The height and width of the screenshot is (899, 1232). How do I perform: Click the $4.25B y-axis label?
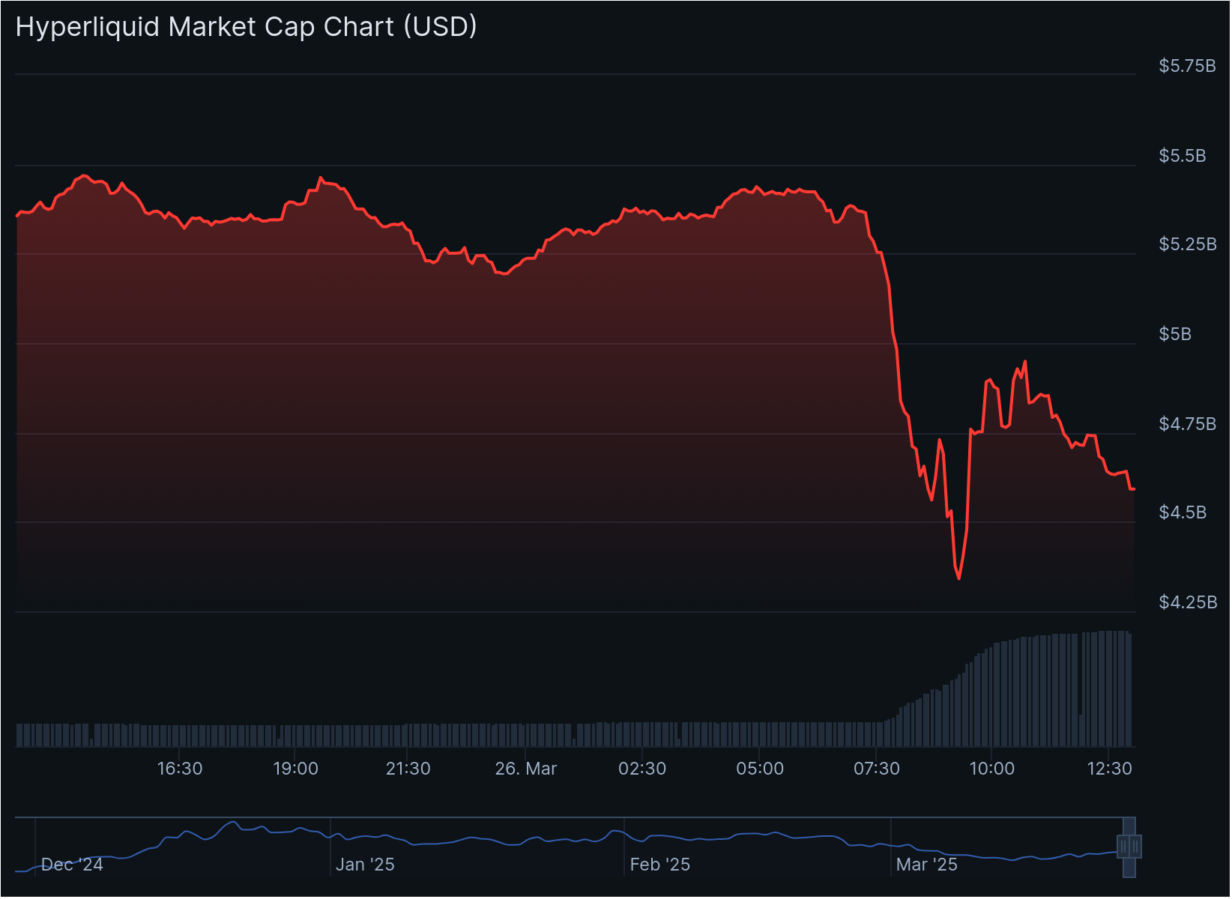point(1187,602)
